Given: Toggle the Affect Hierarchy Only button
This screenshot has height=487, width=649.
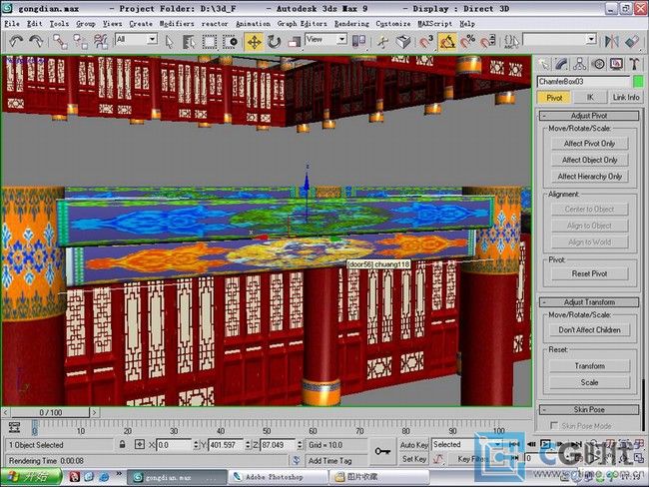Looking at the screenshot, I should click(589, 177).
